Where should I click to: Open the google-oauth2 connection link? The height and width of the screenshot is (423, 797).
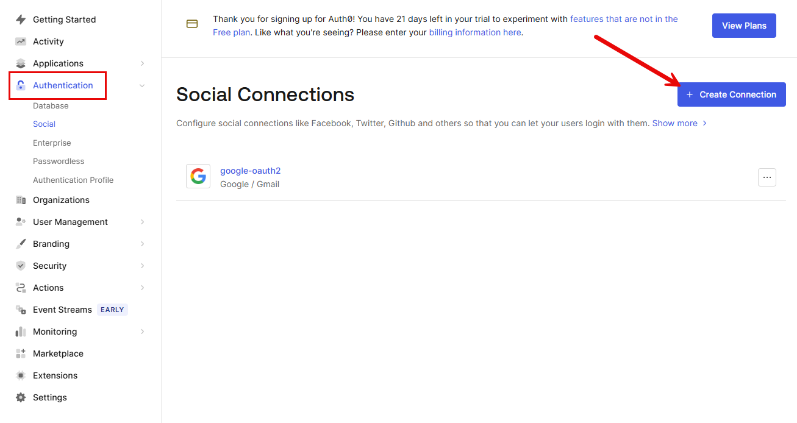tap(250, 171)
